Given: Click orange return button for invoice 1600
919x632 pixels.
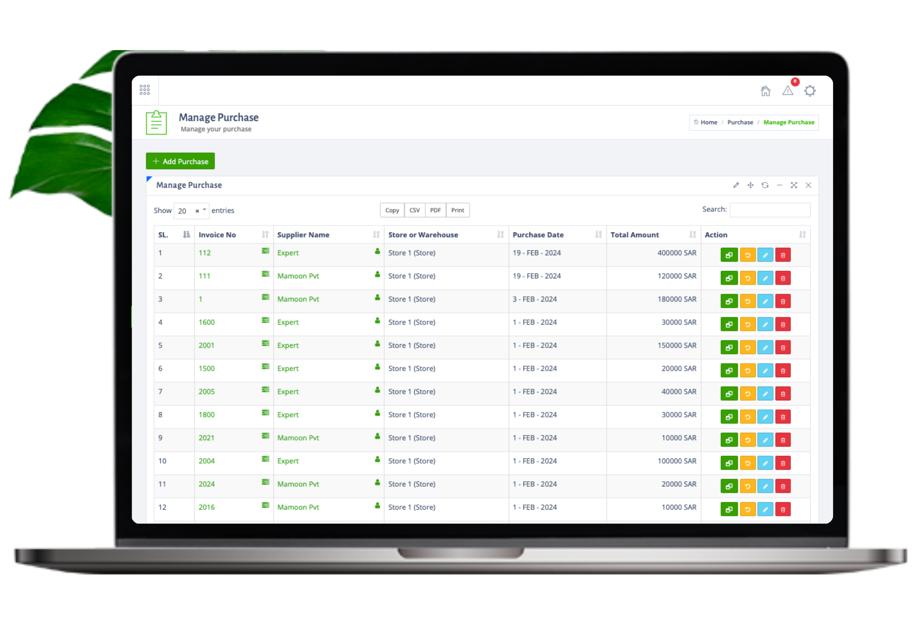Looking at the screenshot, I should click(x=747, y=325).
